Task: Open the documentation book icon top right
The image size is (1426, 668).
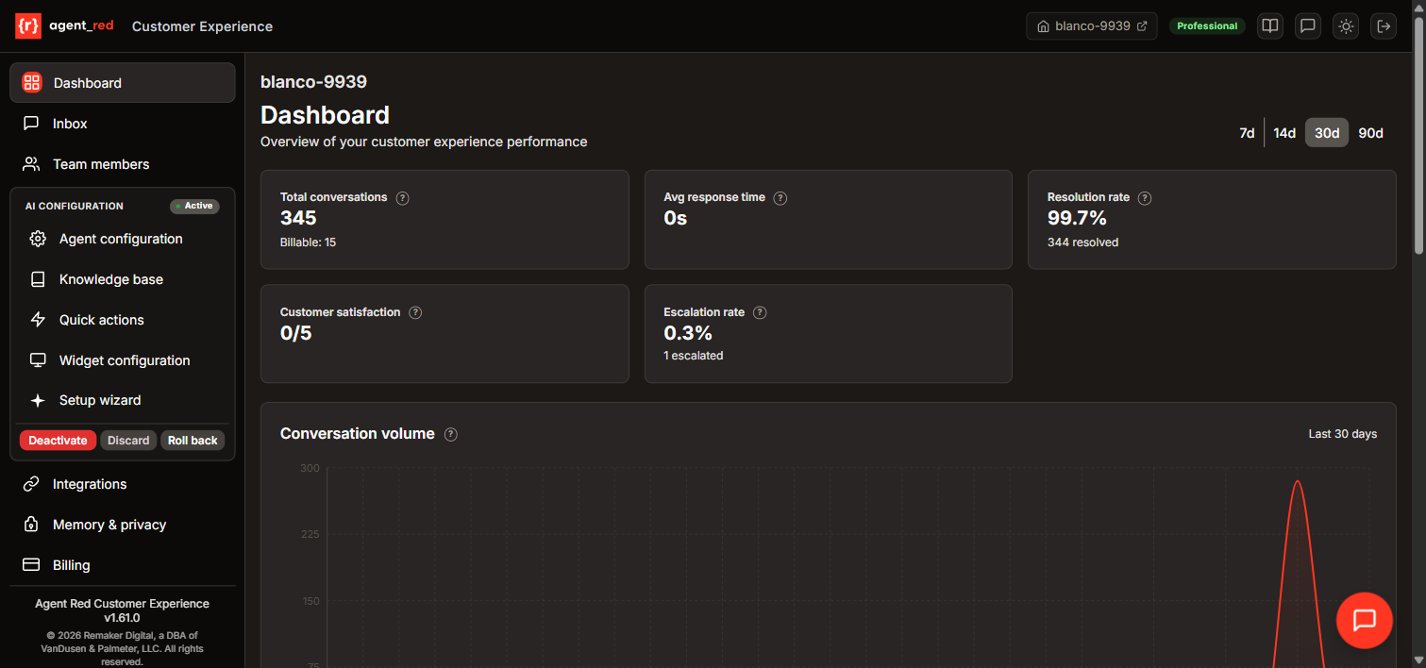Action: [1269, 25]
